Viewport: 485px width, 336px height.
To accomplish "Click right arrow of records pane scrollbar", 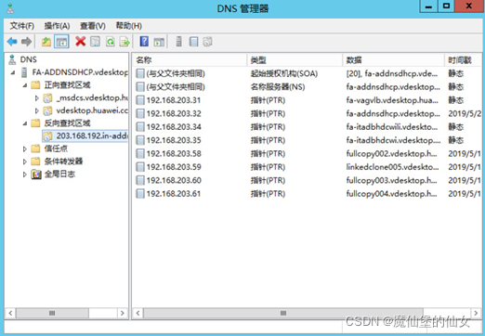I will (x=476, y=313).
